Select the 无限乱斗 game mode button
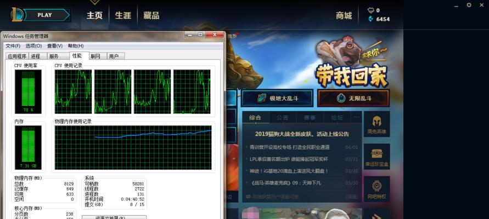This screenshot has width=489, height=219. [353, 99]
